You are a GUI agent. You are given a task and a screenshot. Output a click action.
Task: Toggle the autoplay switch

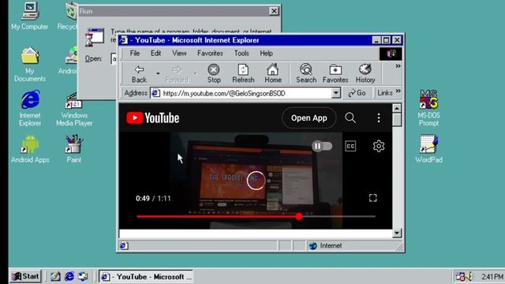(322, 146)
